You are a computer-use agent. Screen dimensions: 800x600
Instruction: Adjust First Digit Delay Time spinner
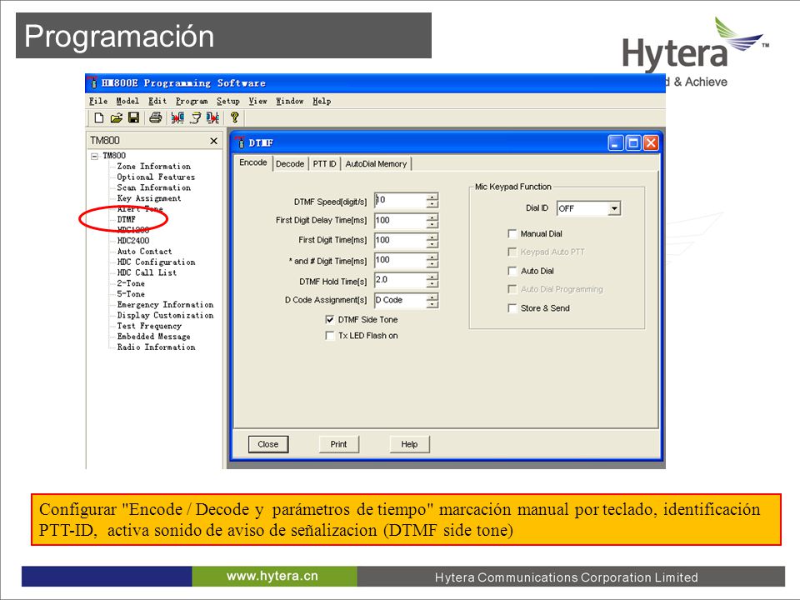click(432, 221)
